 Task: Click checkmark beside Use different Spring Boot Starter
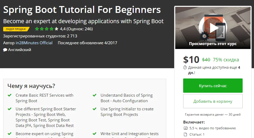[x=10, y=109]
